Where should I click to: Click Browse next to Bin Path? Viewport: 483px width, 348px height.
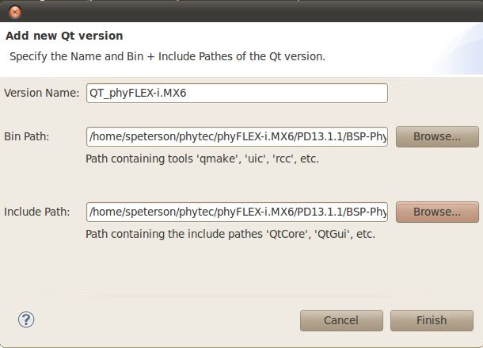[x=437, y=136]
